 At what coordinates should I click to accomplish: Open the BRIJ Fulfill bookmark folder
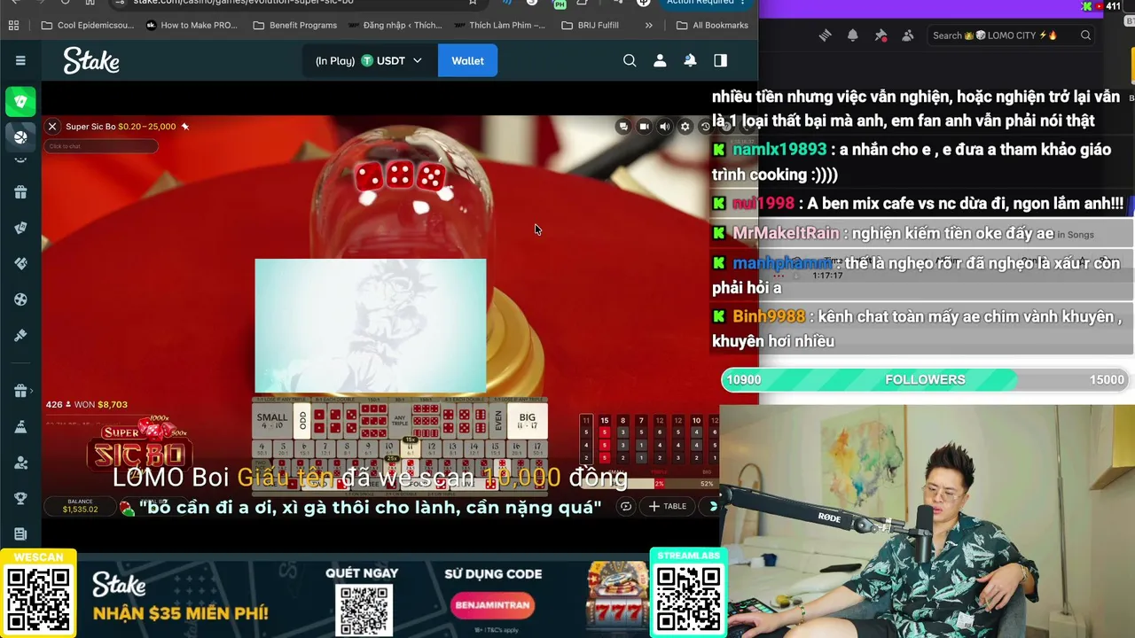[591, 25]
